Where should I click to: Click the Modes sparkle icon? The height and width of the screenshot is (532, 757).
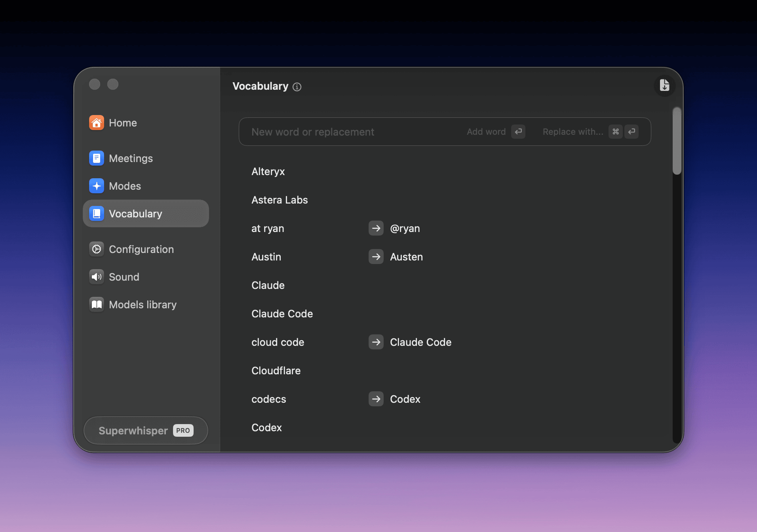pyautogui.click(x=97, y=186)
